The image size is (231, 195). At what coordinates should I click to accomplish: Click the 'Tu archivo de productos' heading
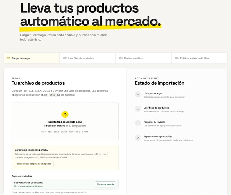[38, 83]
